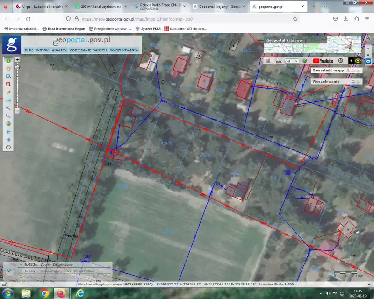Click the magnifier zoom-in tool
Image resolution: width=374 pixels, height=299 pixels.
click(x=8, y=107)
